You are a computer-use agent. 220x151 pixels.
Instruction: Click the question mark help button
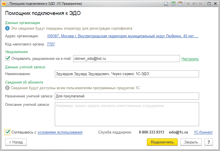click(x=208, y=142)
